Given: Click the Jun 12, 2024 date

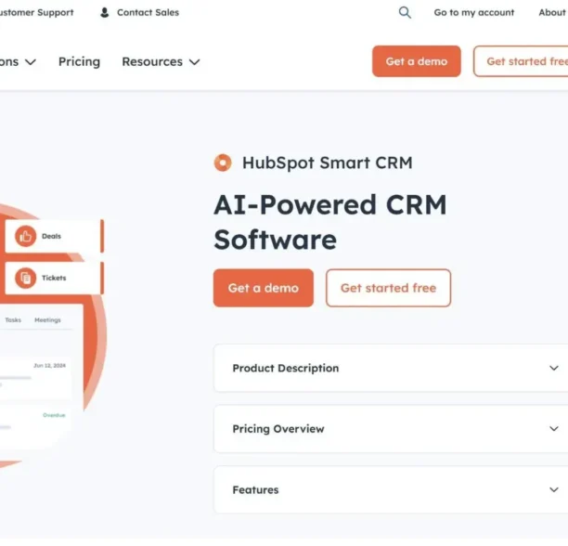Looking at the screenshot, I should (x=49, y=366).
